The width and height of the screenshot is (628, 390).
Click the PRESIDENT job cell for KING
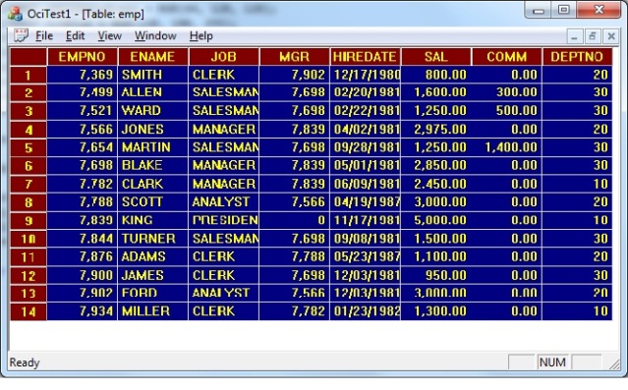click(223, 220)
